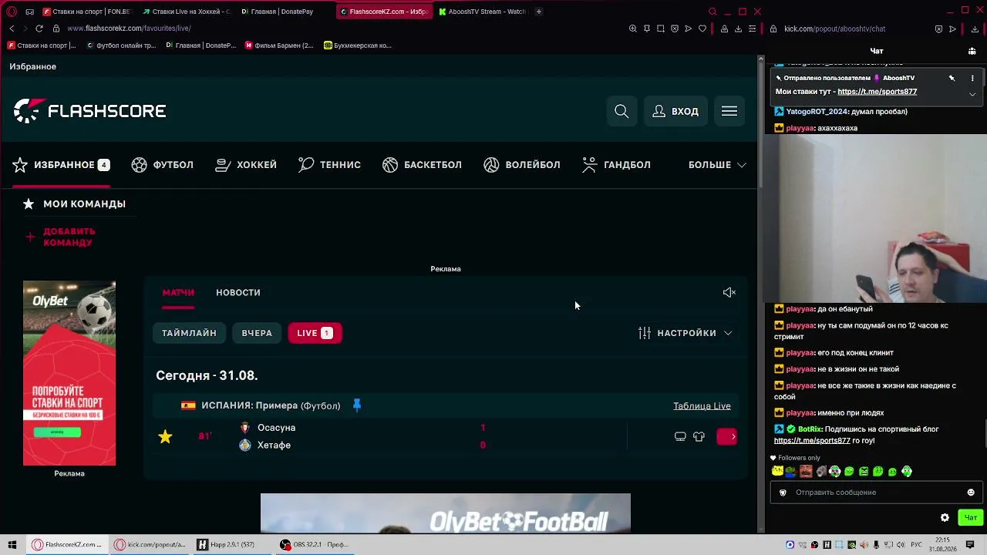Reload the Flashscore page
Image resolution: width=987 pixels, height=555 pixels.
[x=39, y=29]
